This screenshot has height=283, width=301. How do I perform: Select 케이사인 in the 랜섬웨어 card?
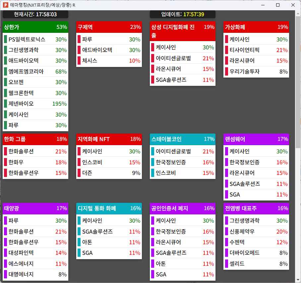256,151
